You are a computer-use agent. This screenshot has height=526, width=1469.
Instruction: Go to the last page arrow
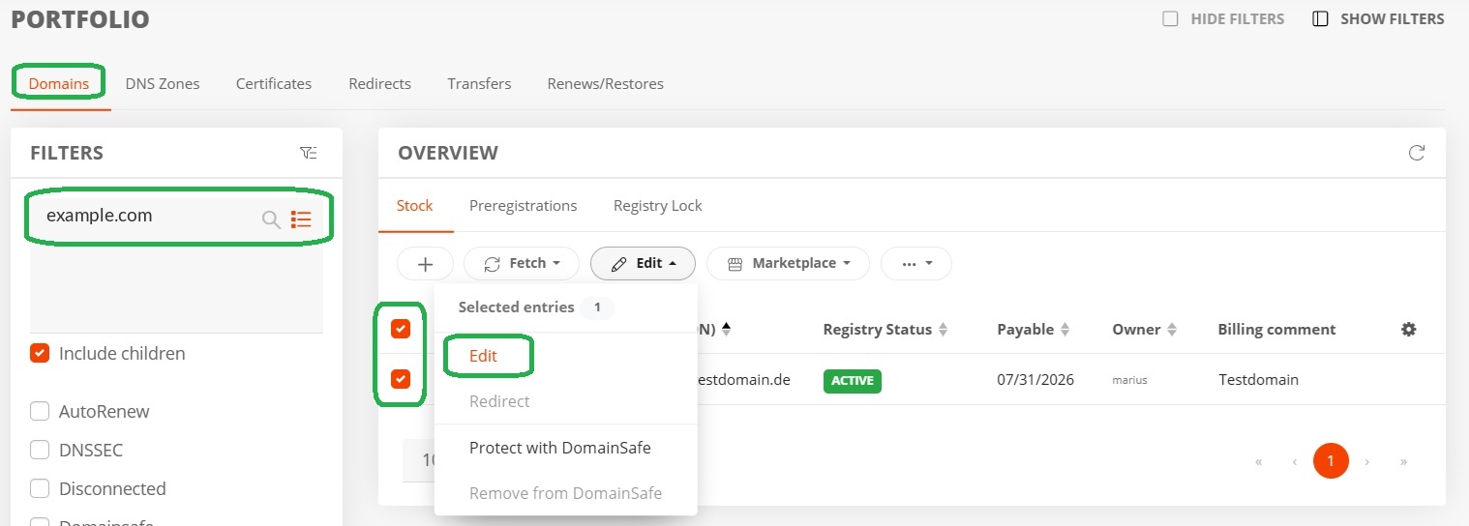tap(1403, 461)
